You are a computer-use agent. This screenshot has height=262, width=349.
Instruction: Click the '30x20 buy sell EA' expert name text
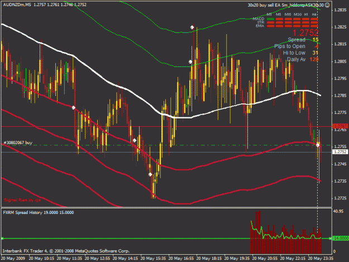click(286, 5)
